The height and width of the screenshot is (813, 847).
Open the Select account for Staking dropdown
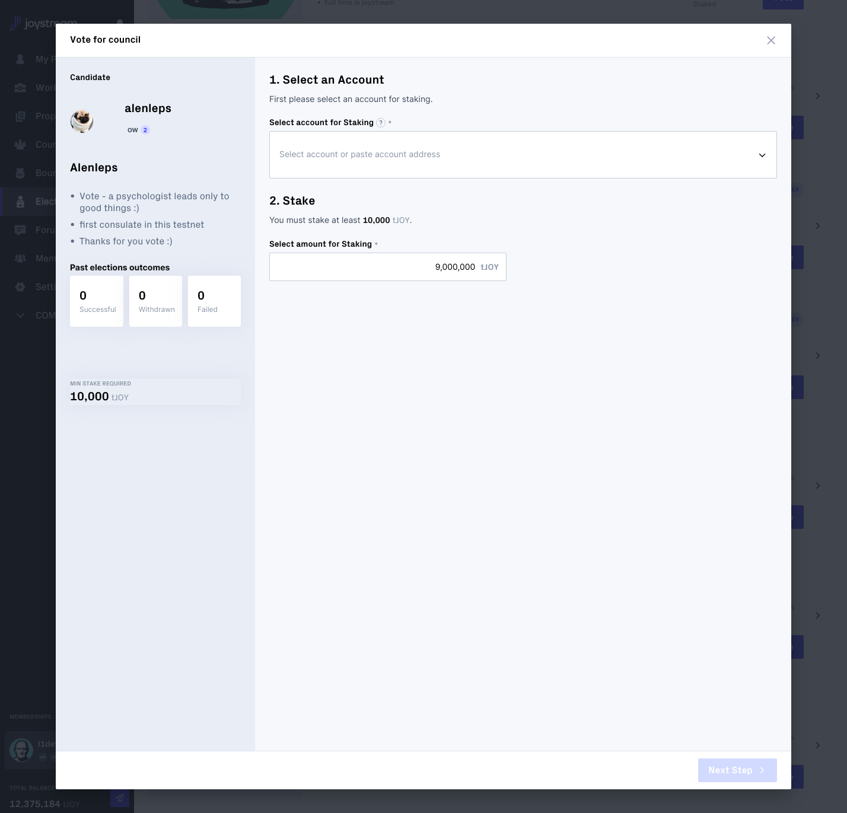tap(522, 155)
